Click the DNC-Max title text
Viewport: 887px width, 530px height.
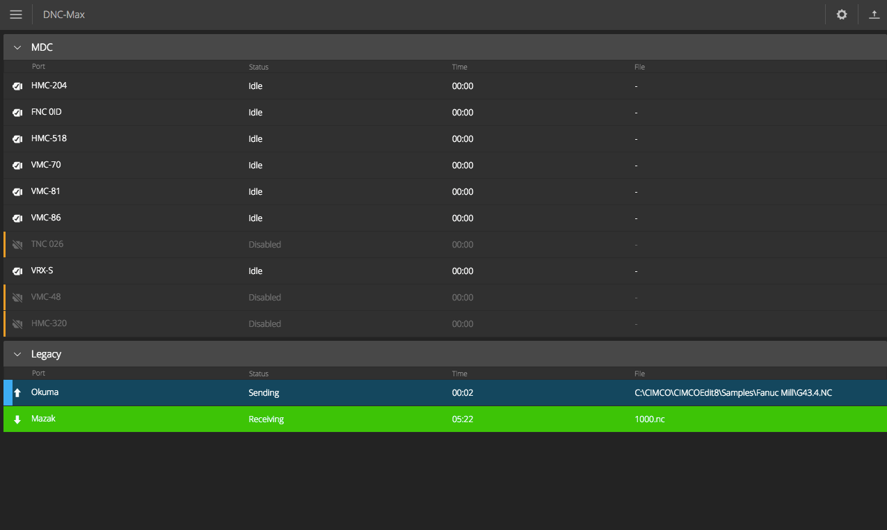[64, 15]
